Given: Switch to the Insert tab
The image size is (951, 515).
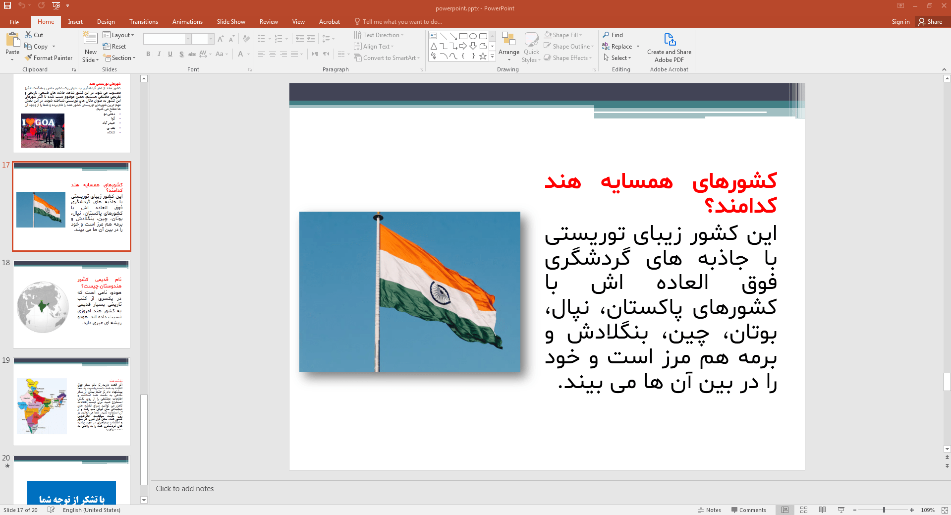Looking at the screenshot, I should coord(75,22).
